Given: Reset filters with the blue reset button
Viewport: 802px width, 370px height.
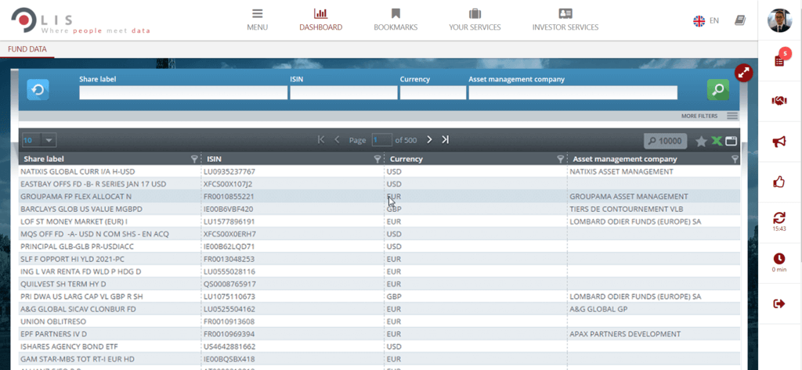Looking at the screenshot, I should point(38,90).
